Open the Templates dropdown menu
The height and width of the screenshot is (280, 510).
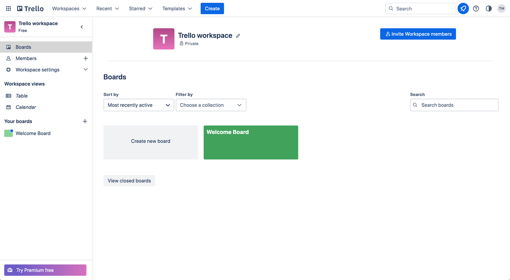(177, 8)
